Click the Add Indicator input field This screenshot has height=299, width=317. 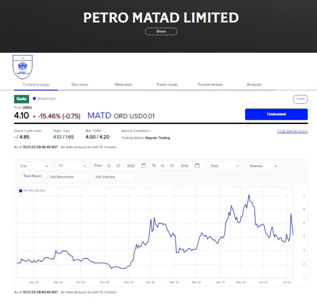coord(113,177)
